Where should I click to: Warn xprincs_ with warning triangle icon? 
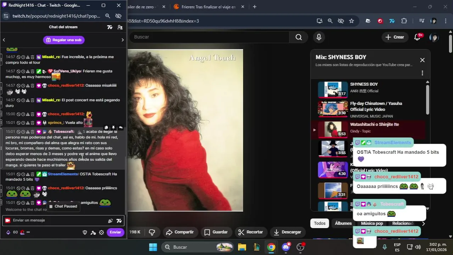(28, 123)
